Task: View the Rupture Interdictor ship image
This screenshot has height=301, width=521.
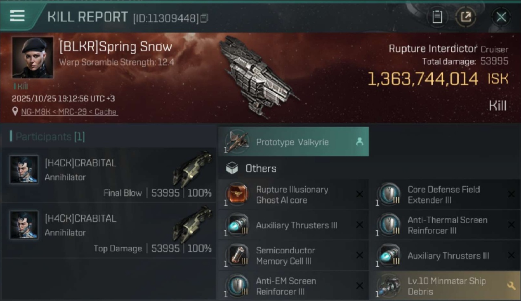Action: click(258, 76)
